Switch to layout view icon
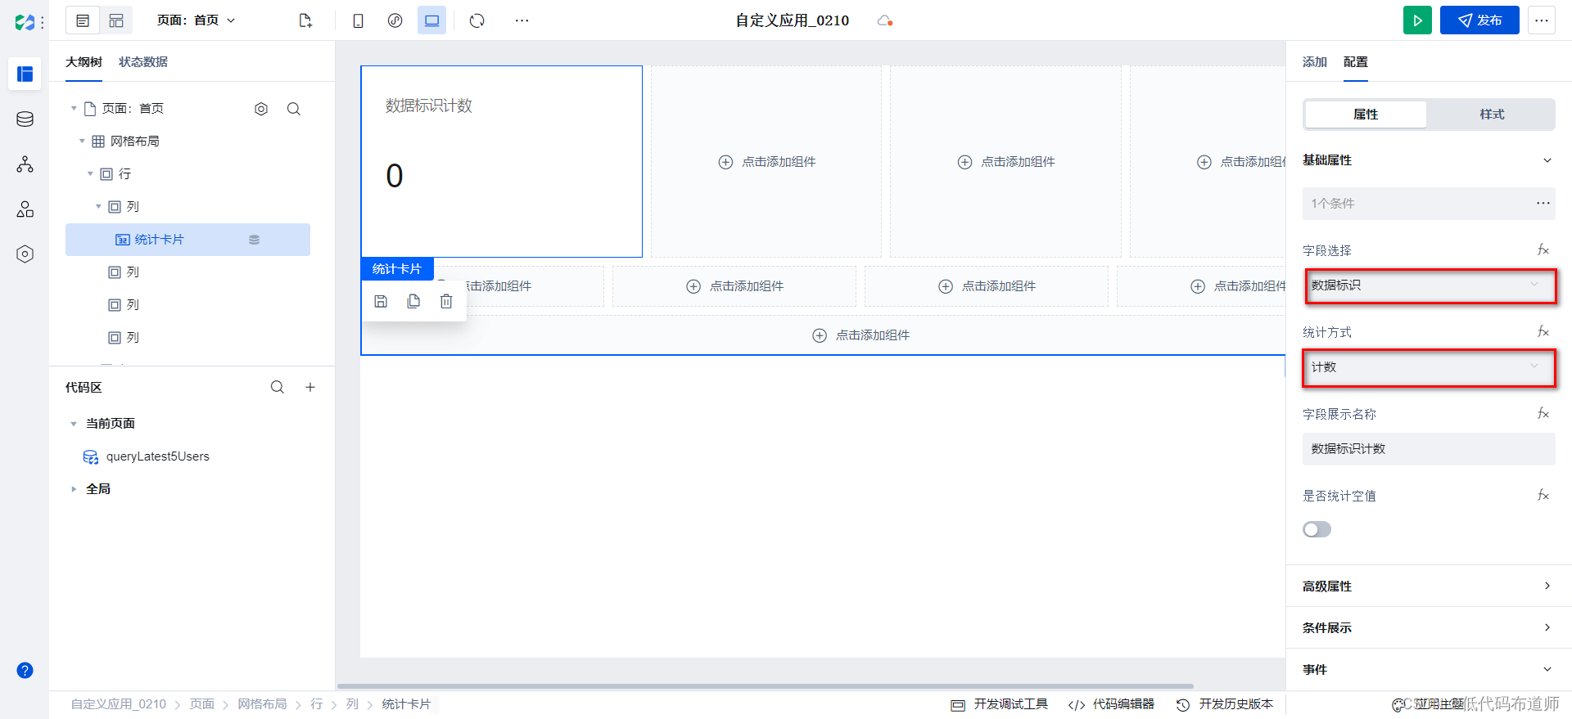Screen dimensions: 1572x719 116,20
